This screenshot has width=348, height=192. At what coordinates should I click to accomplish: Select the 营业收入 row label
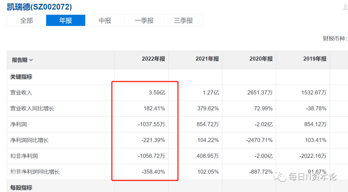[x=21, y=92]
